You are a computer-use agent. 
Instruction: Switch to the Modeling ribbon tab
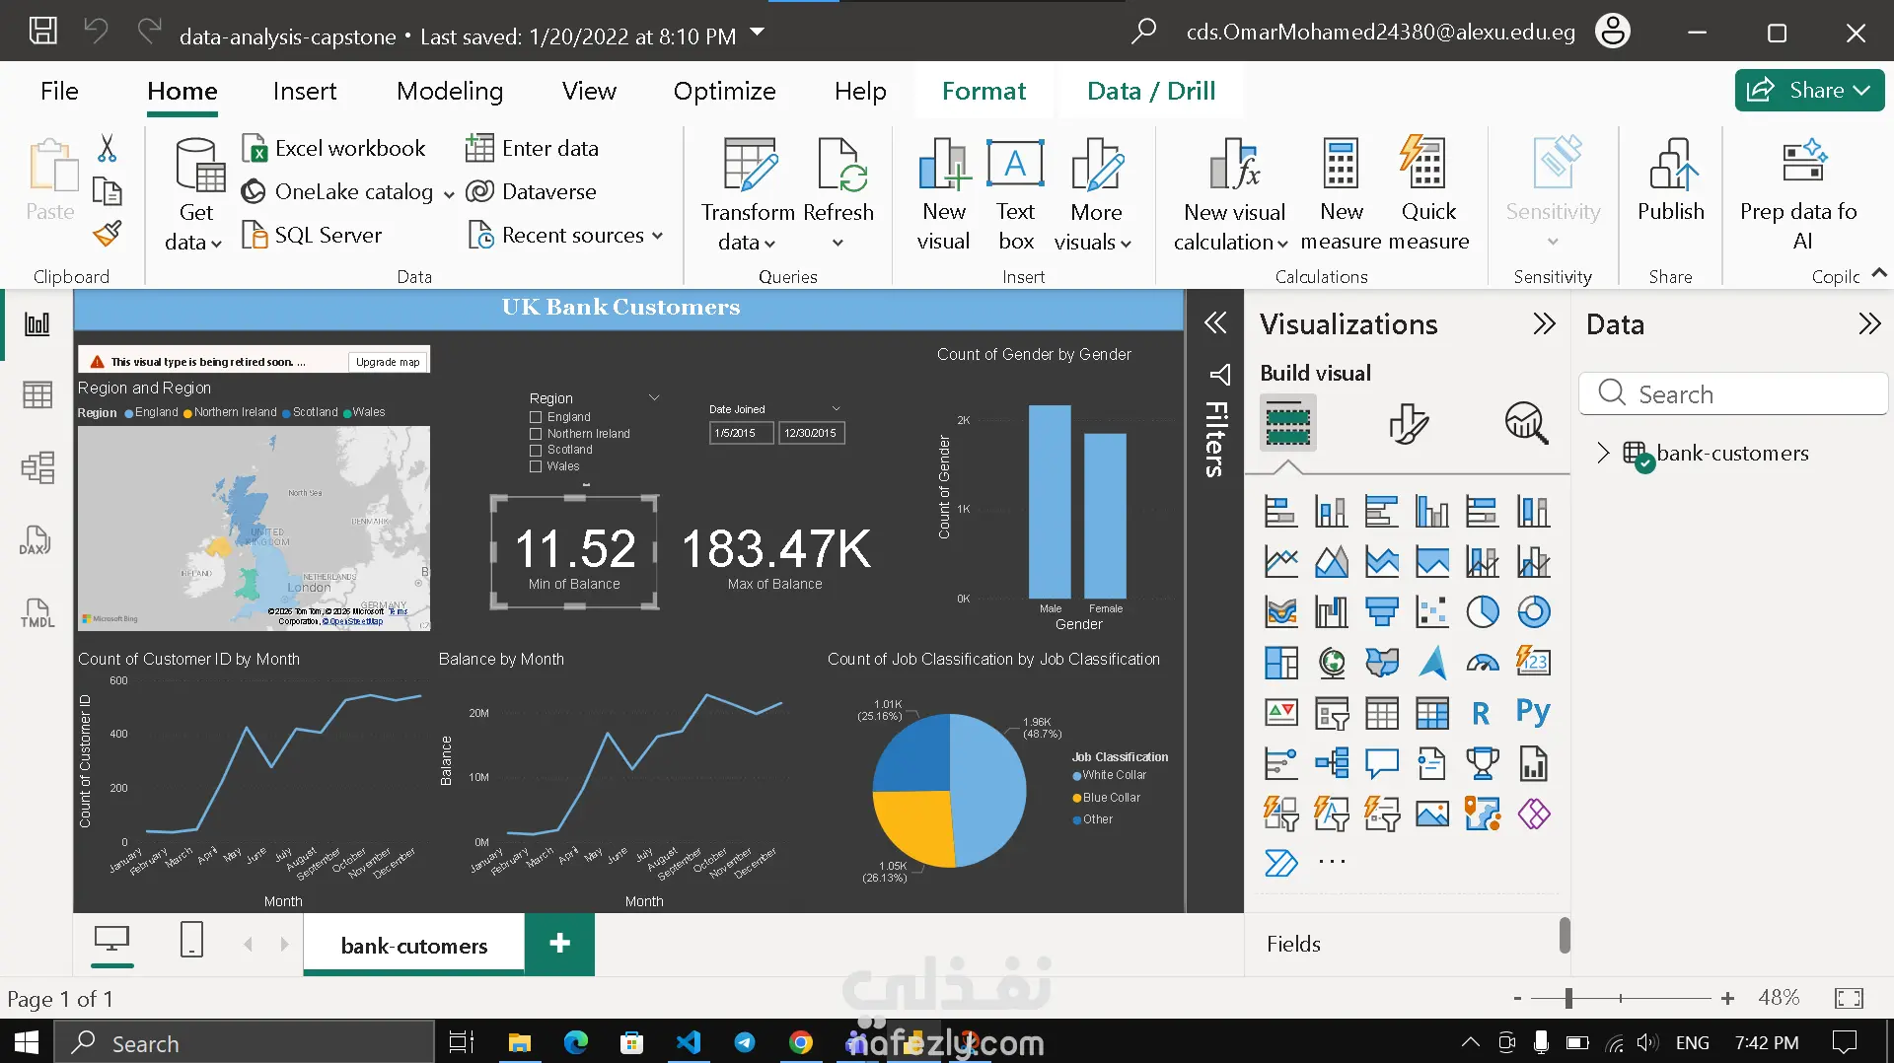[x=450, y=91]
